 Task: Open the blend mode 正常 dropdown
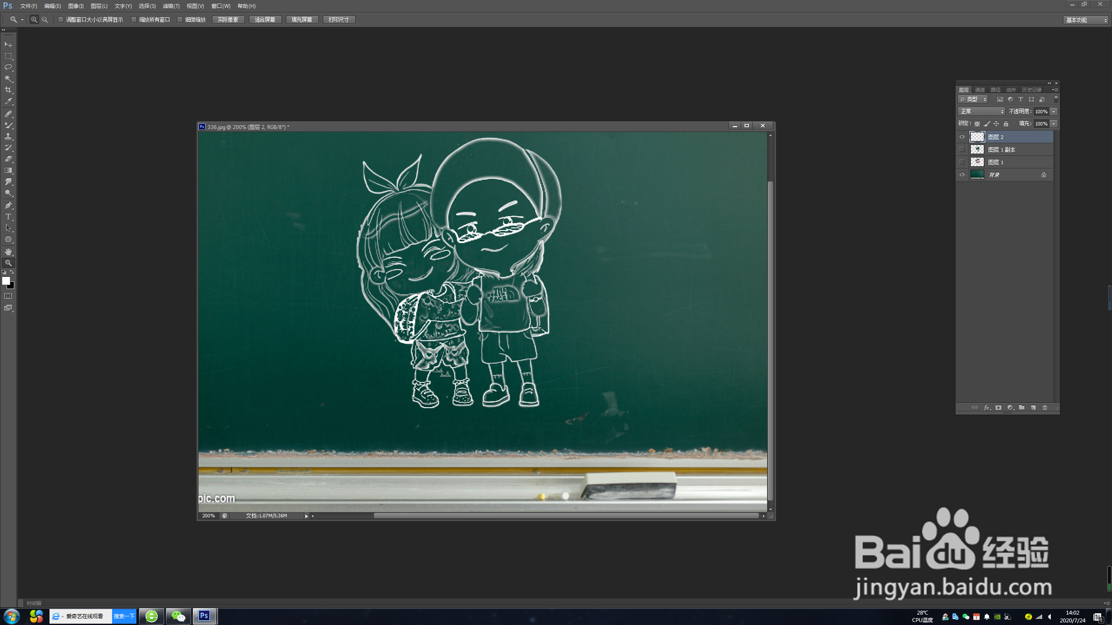(x=981, y=112)
